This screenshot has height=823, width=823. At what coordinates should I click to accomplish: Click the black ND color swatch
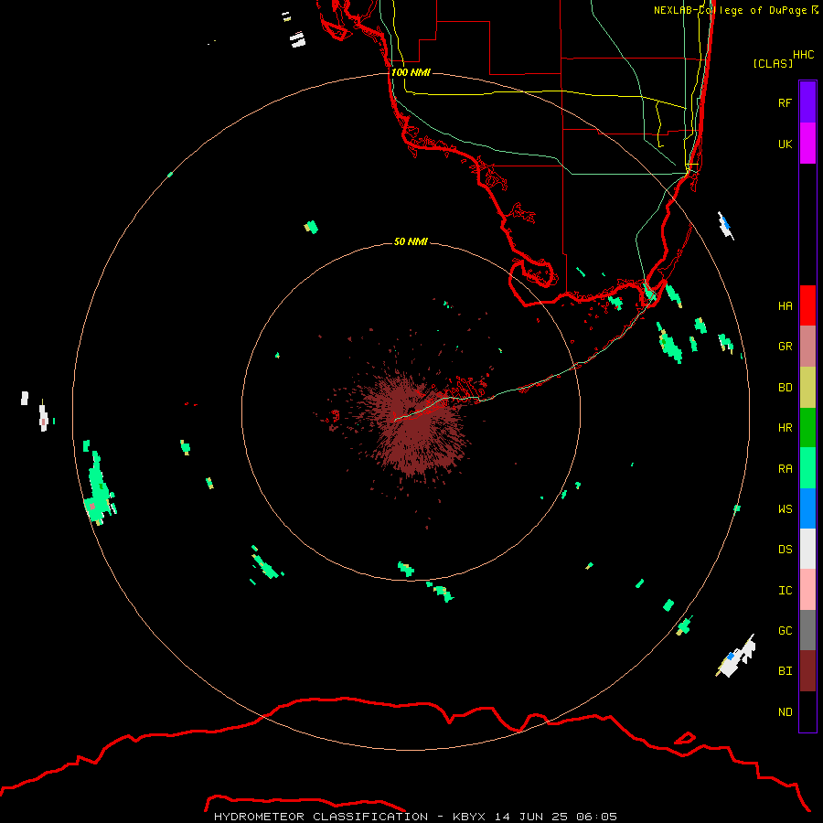pyautogui.click(x=807, y=711)
